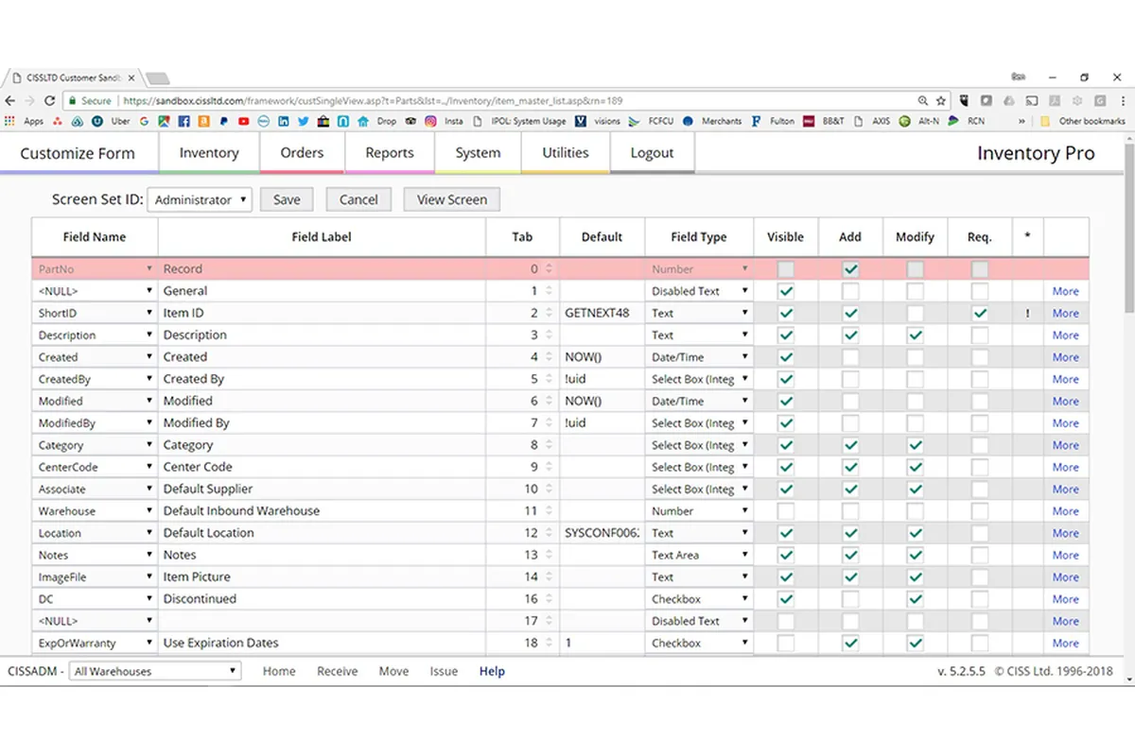The height and width of the screenshot is (756, 1135).
Task: Click the zoom magnifier icon in address bar
Action: 923,100
